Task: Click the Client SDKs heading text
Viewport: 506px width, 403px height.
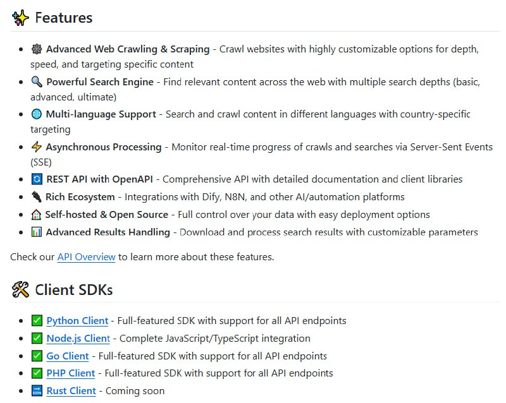Action: [x=74, y=291]
